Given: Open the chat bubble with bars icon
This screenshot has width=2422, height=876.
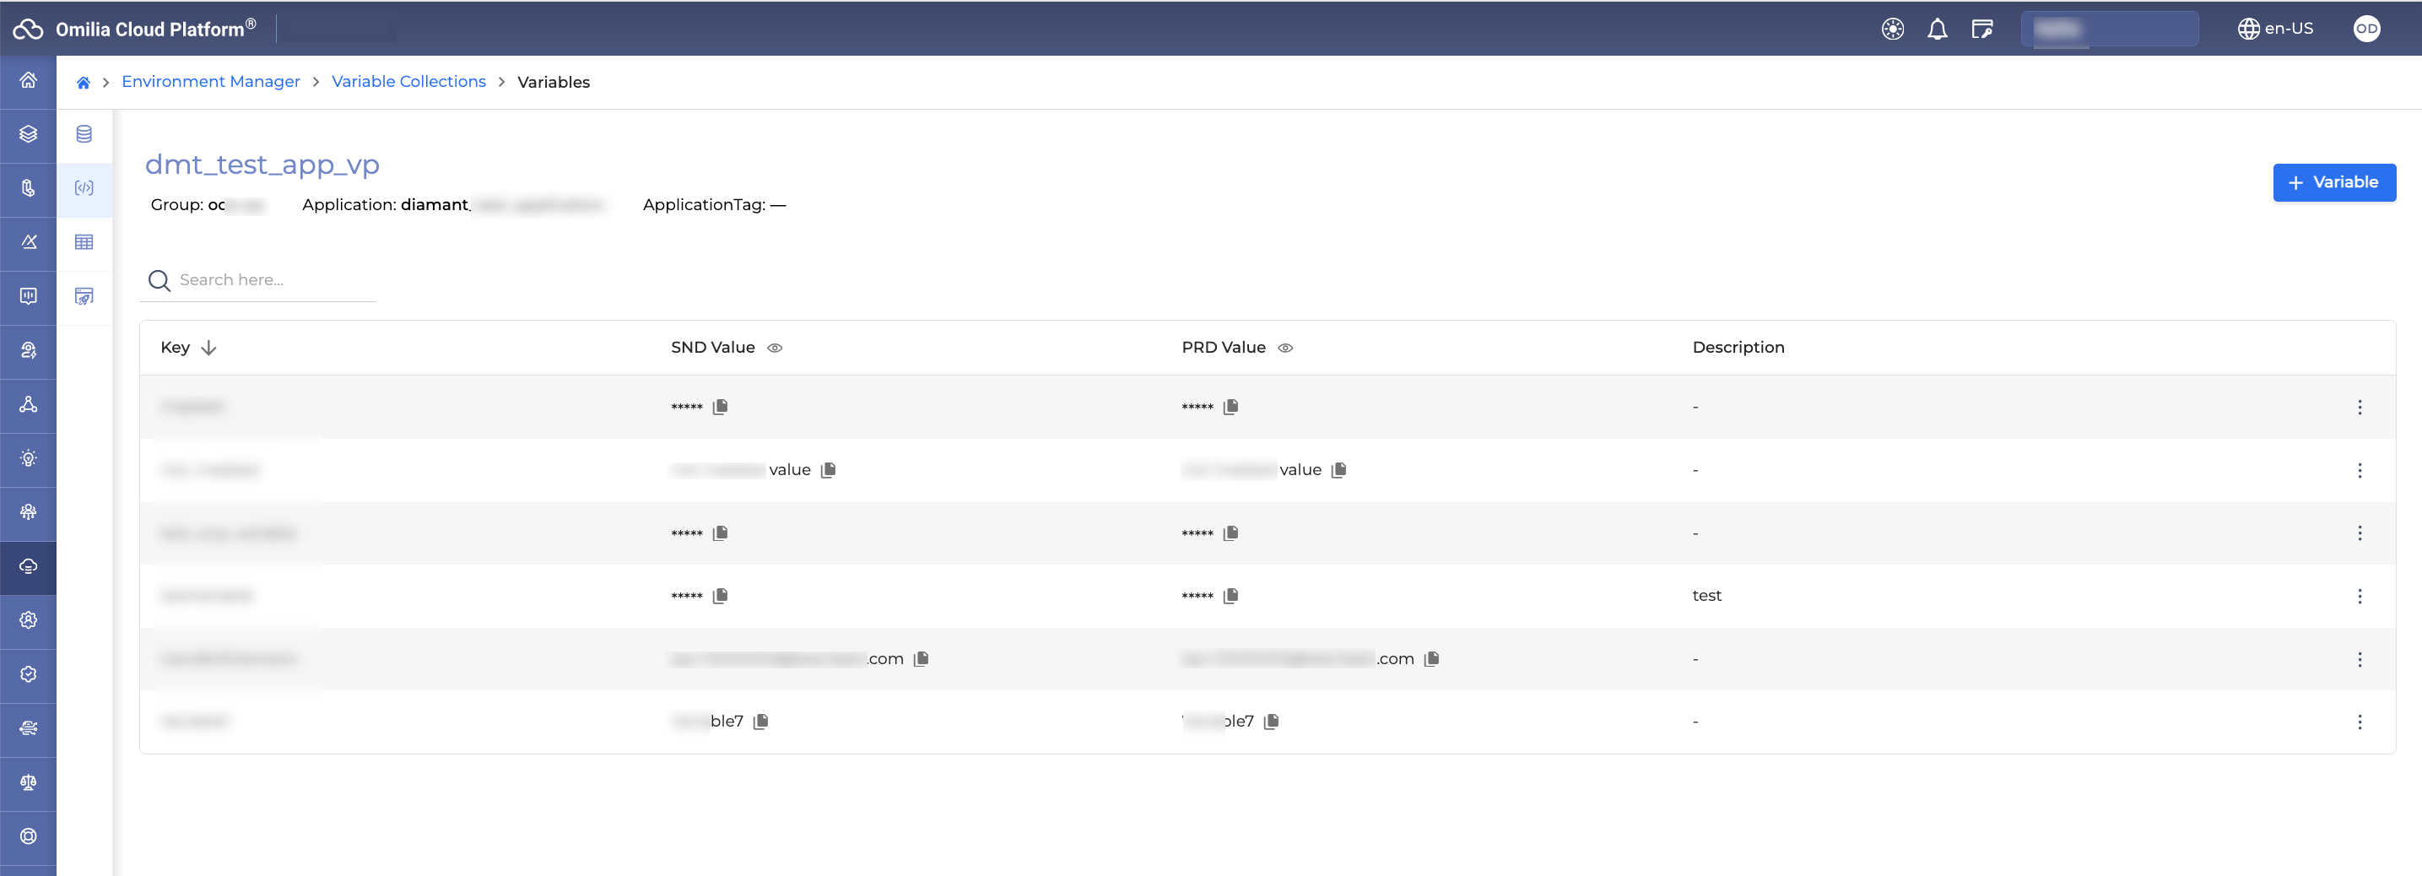Looking at the screenshot, I should (28, 296).
